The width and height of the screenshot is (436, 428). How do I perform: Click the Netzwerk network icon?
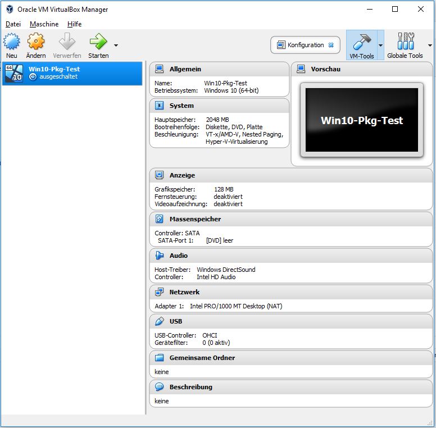pos(160,292)
